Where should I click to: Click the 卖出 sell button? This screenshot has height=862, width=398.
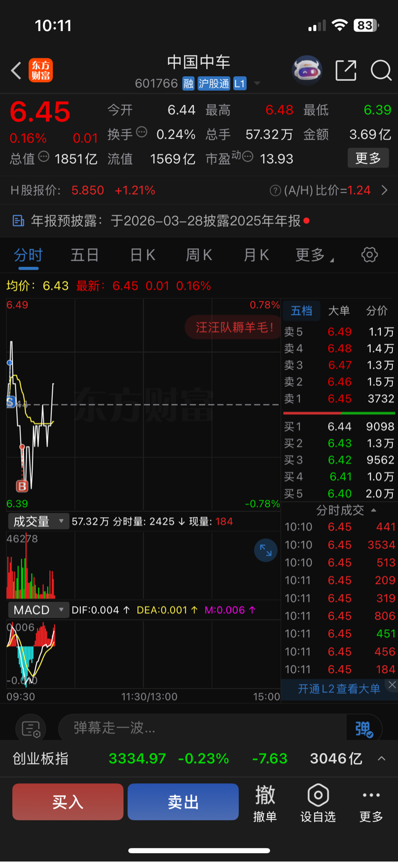[183, 802]
